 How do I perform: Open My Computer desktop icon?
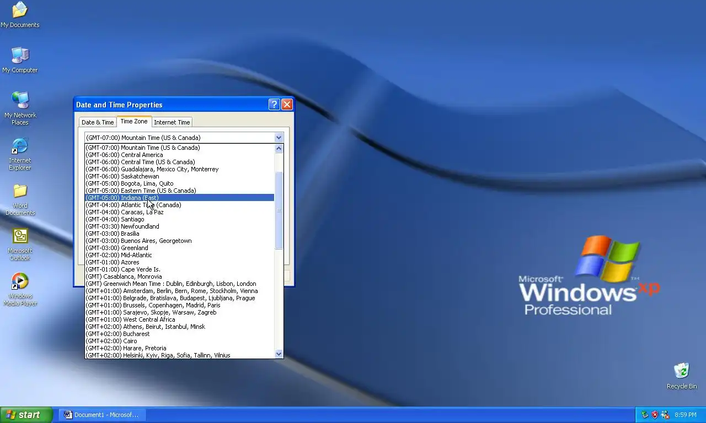point(20,59)
